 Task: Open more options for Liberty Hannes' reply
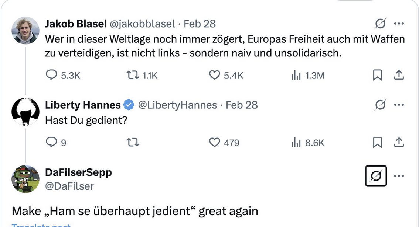click(x=399, y=105)
